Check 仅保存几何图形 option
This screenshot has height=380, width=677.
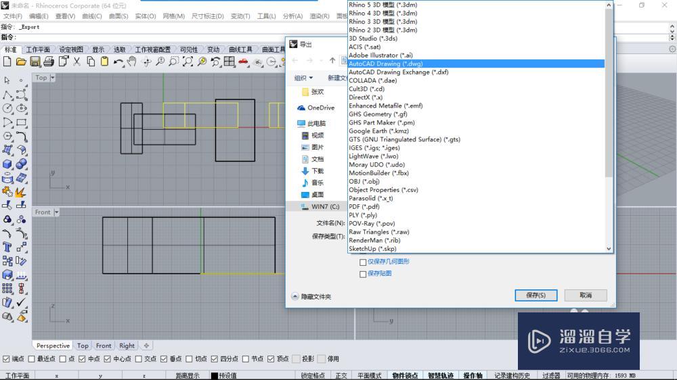point(363,262)
